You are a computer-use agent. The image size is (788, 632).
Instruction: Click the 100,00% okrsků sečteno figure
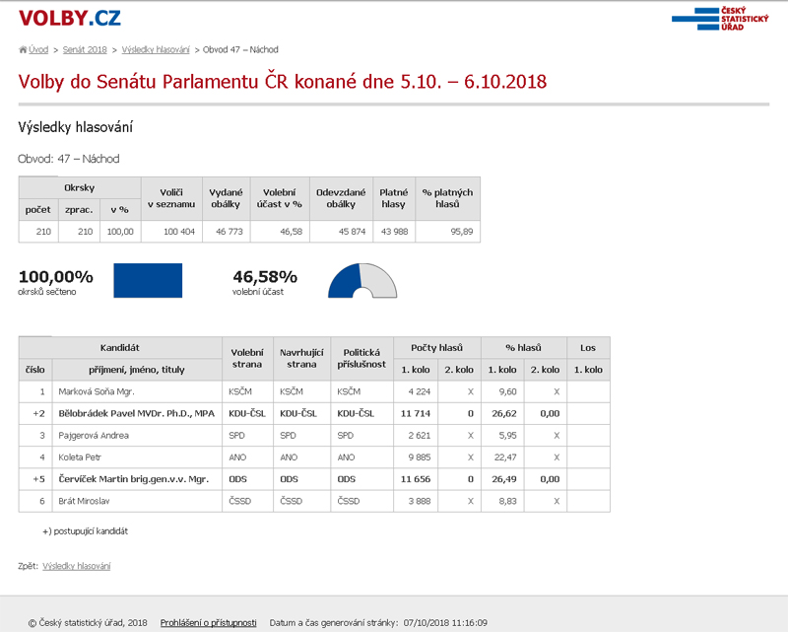click(55, 281)
